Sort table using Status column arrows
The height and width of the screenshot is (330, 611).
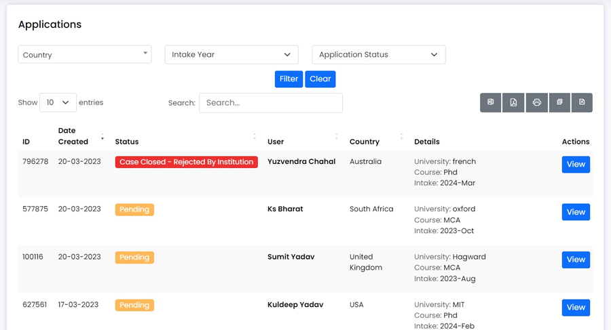(x=255, y=136)
